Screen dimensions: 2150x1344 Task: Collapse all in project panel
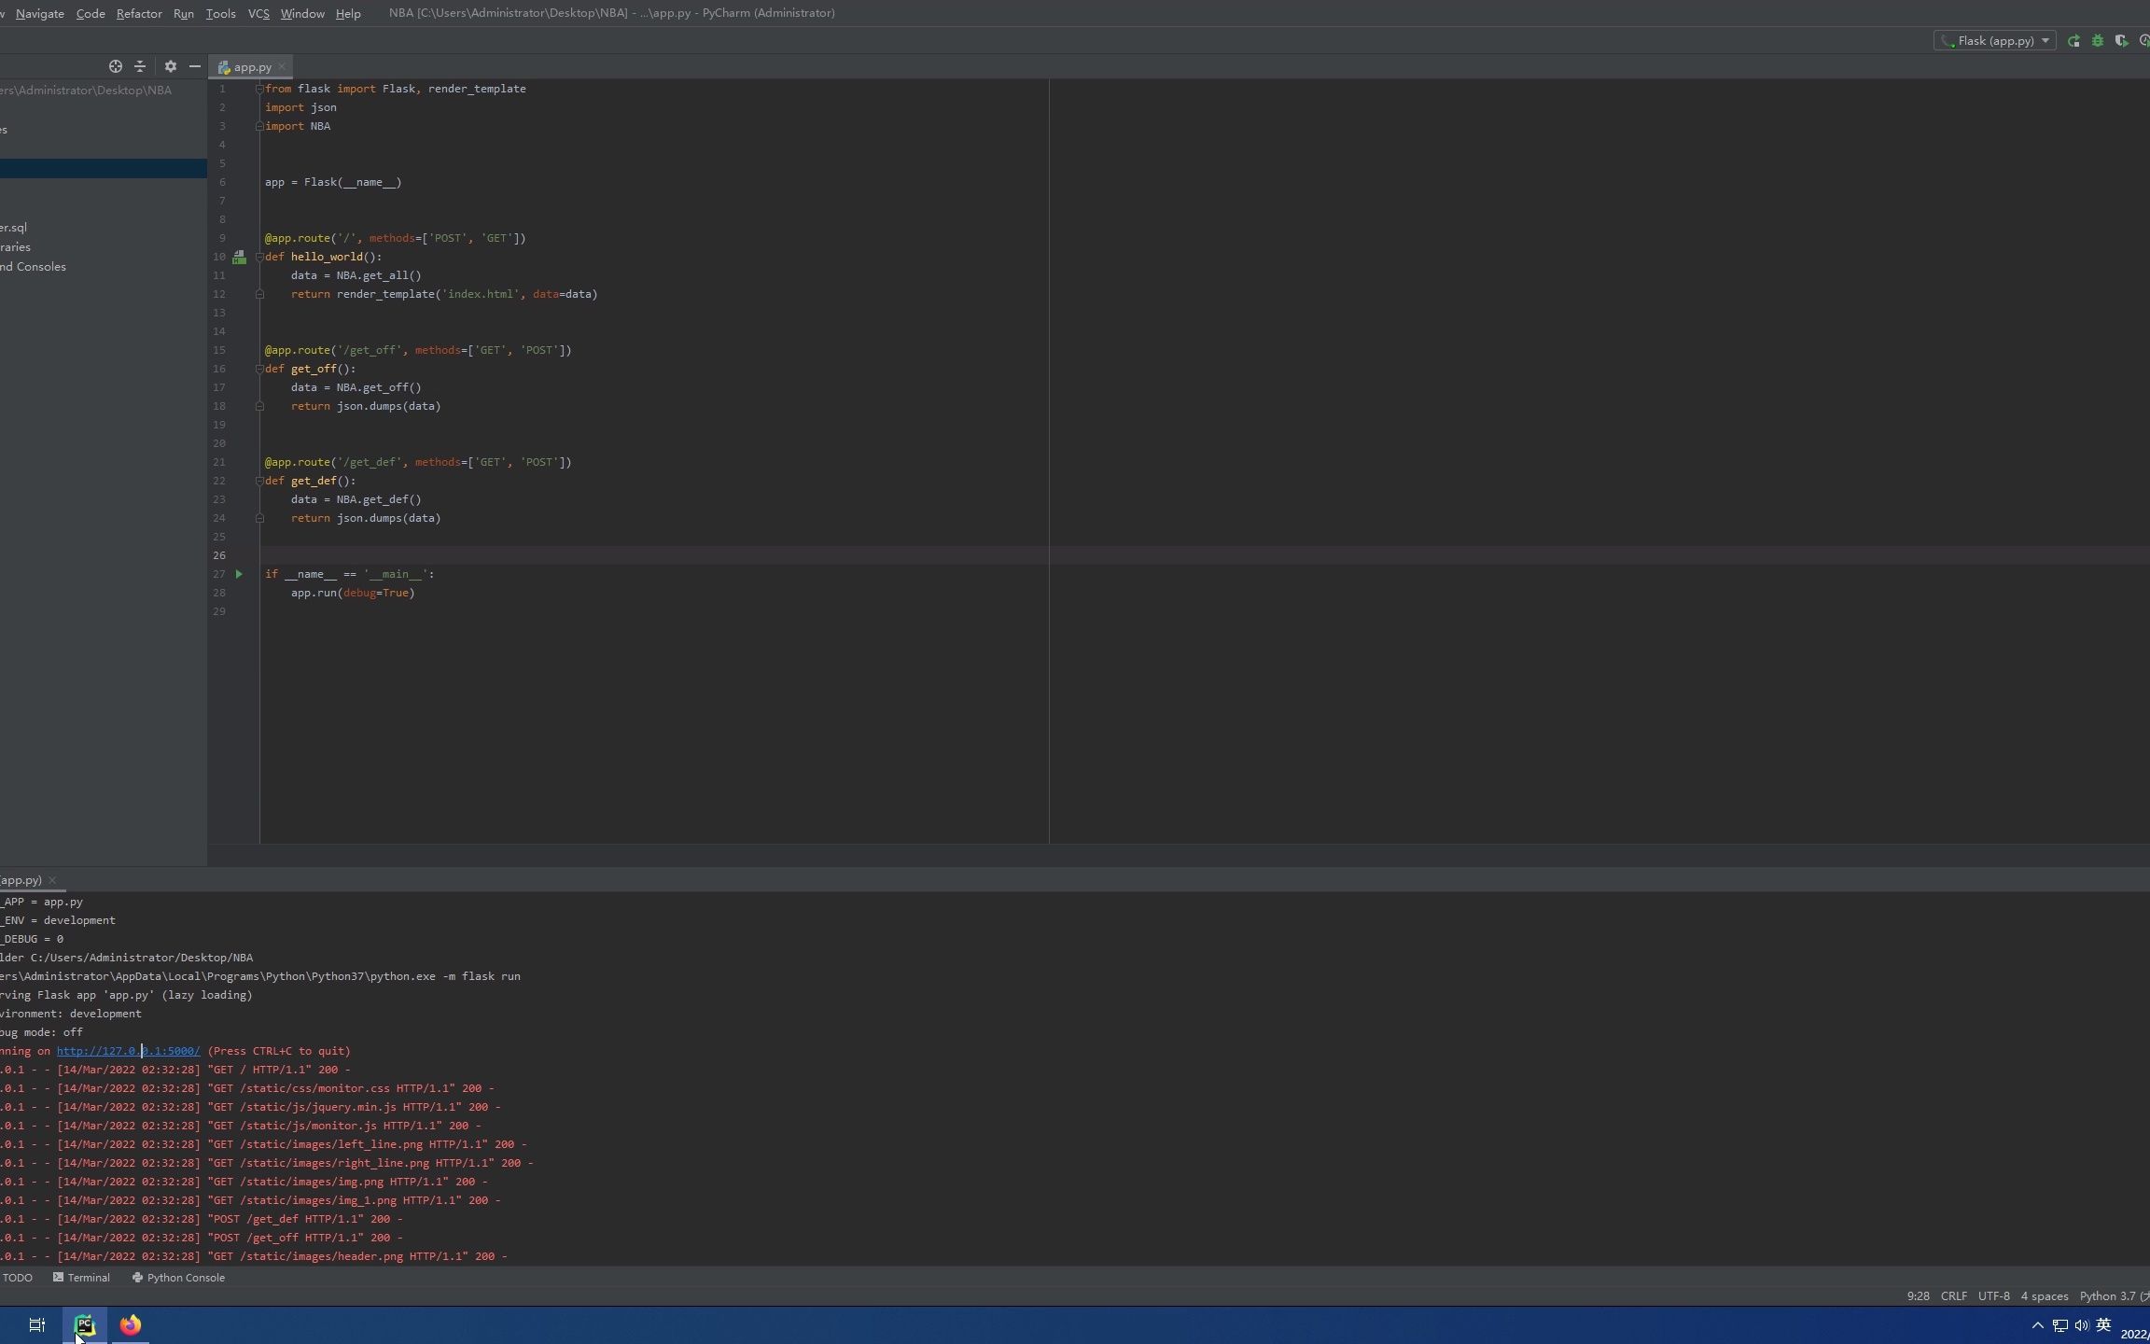[140, 66]
